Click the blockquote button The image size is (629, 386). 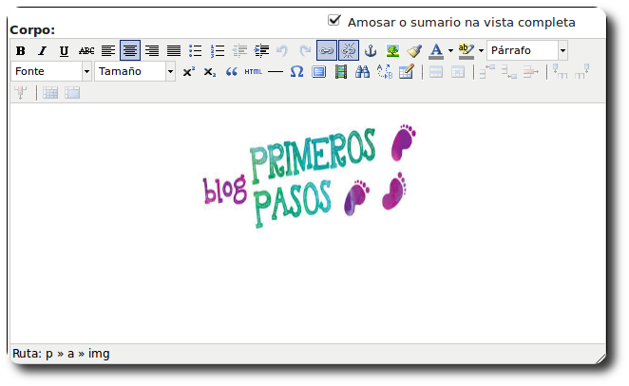pyautogui.click(x=231, y=72)
